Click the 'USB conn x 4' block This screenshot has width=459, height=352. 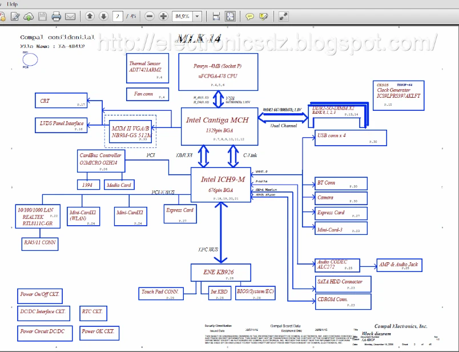[351, 138]
